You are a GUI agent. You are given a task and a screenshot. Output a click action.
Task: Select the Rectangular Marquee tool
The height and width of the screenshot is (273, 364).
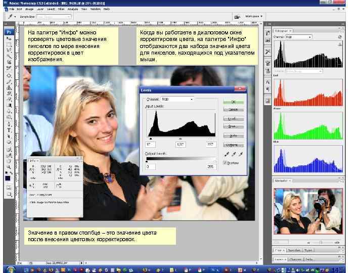[9, 44]
